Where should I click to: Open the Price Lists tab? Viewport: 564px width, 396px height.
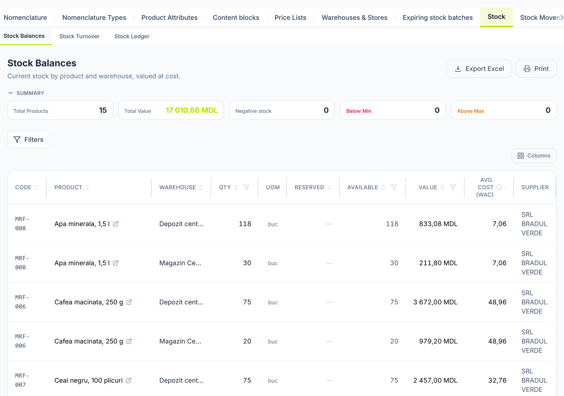290,17
